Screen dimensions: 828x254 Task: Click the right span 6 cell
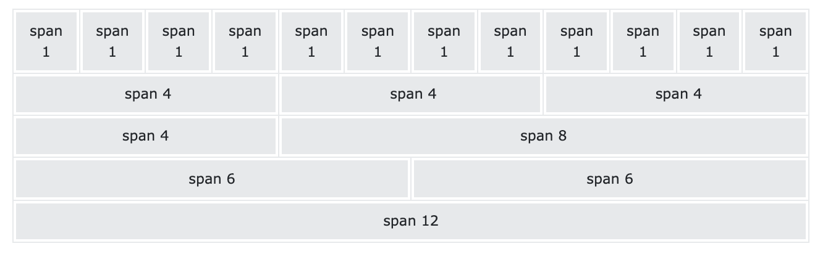pos(609,179)
